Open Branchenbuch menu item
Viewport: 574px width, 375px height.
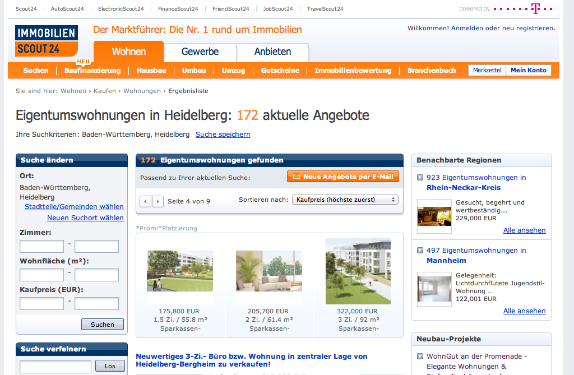pos(432,70)
